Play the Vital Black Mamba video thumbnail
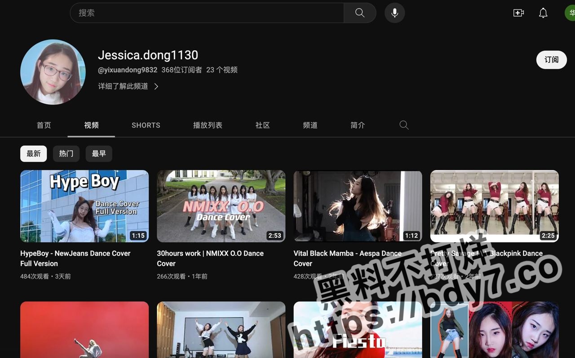Screen dimensions: 575x358 [358, 206]
